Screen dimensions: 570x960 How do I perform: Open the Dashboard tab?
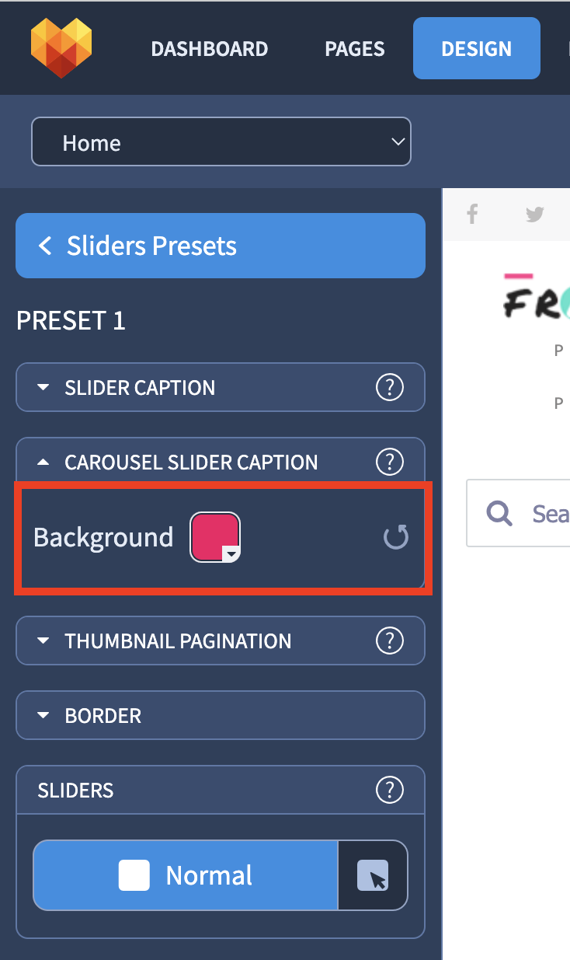210,48
